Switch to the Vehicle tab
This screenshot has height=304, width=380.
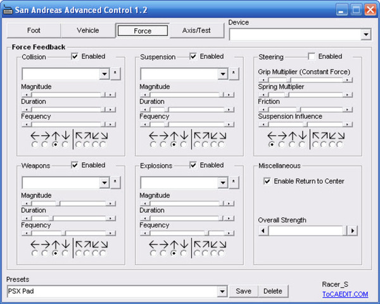tap(88, 30)
